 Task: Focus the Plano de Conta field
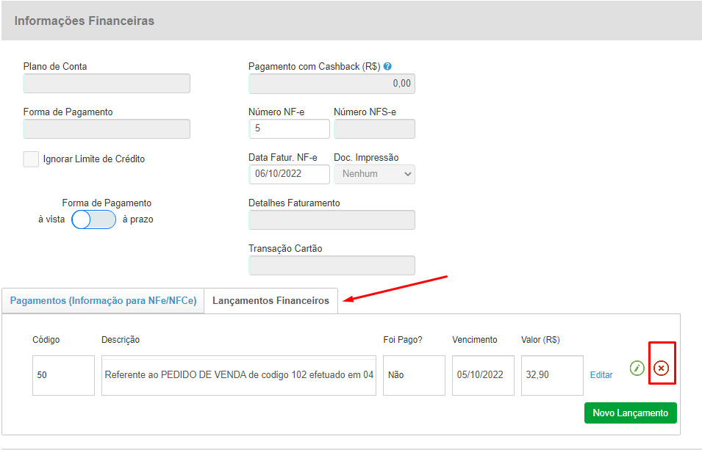[x=107, y=84]
